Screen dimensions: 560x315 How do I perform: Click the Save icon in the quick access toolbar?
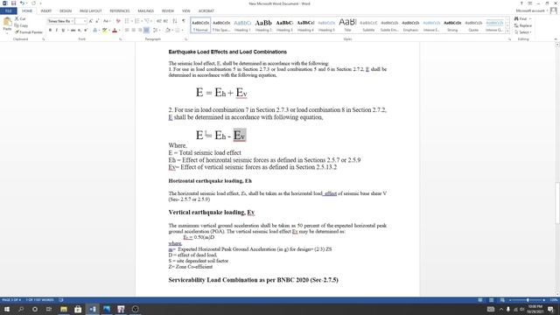[x=14, y=3]
